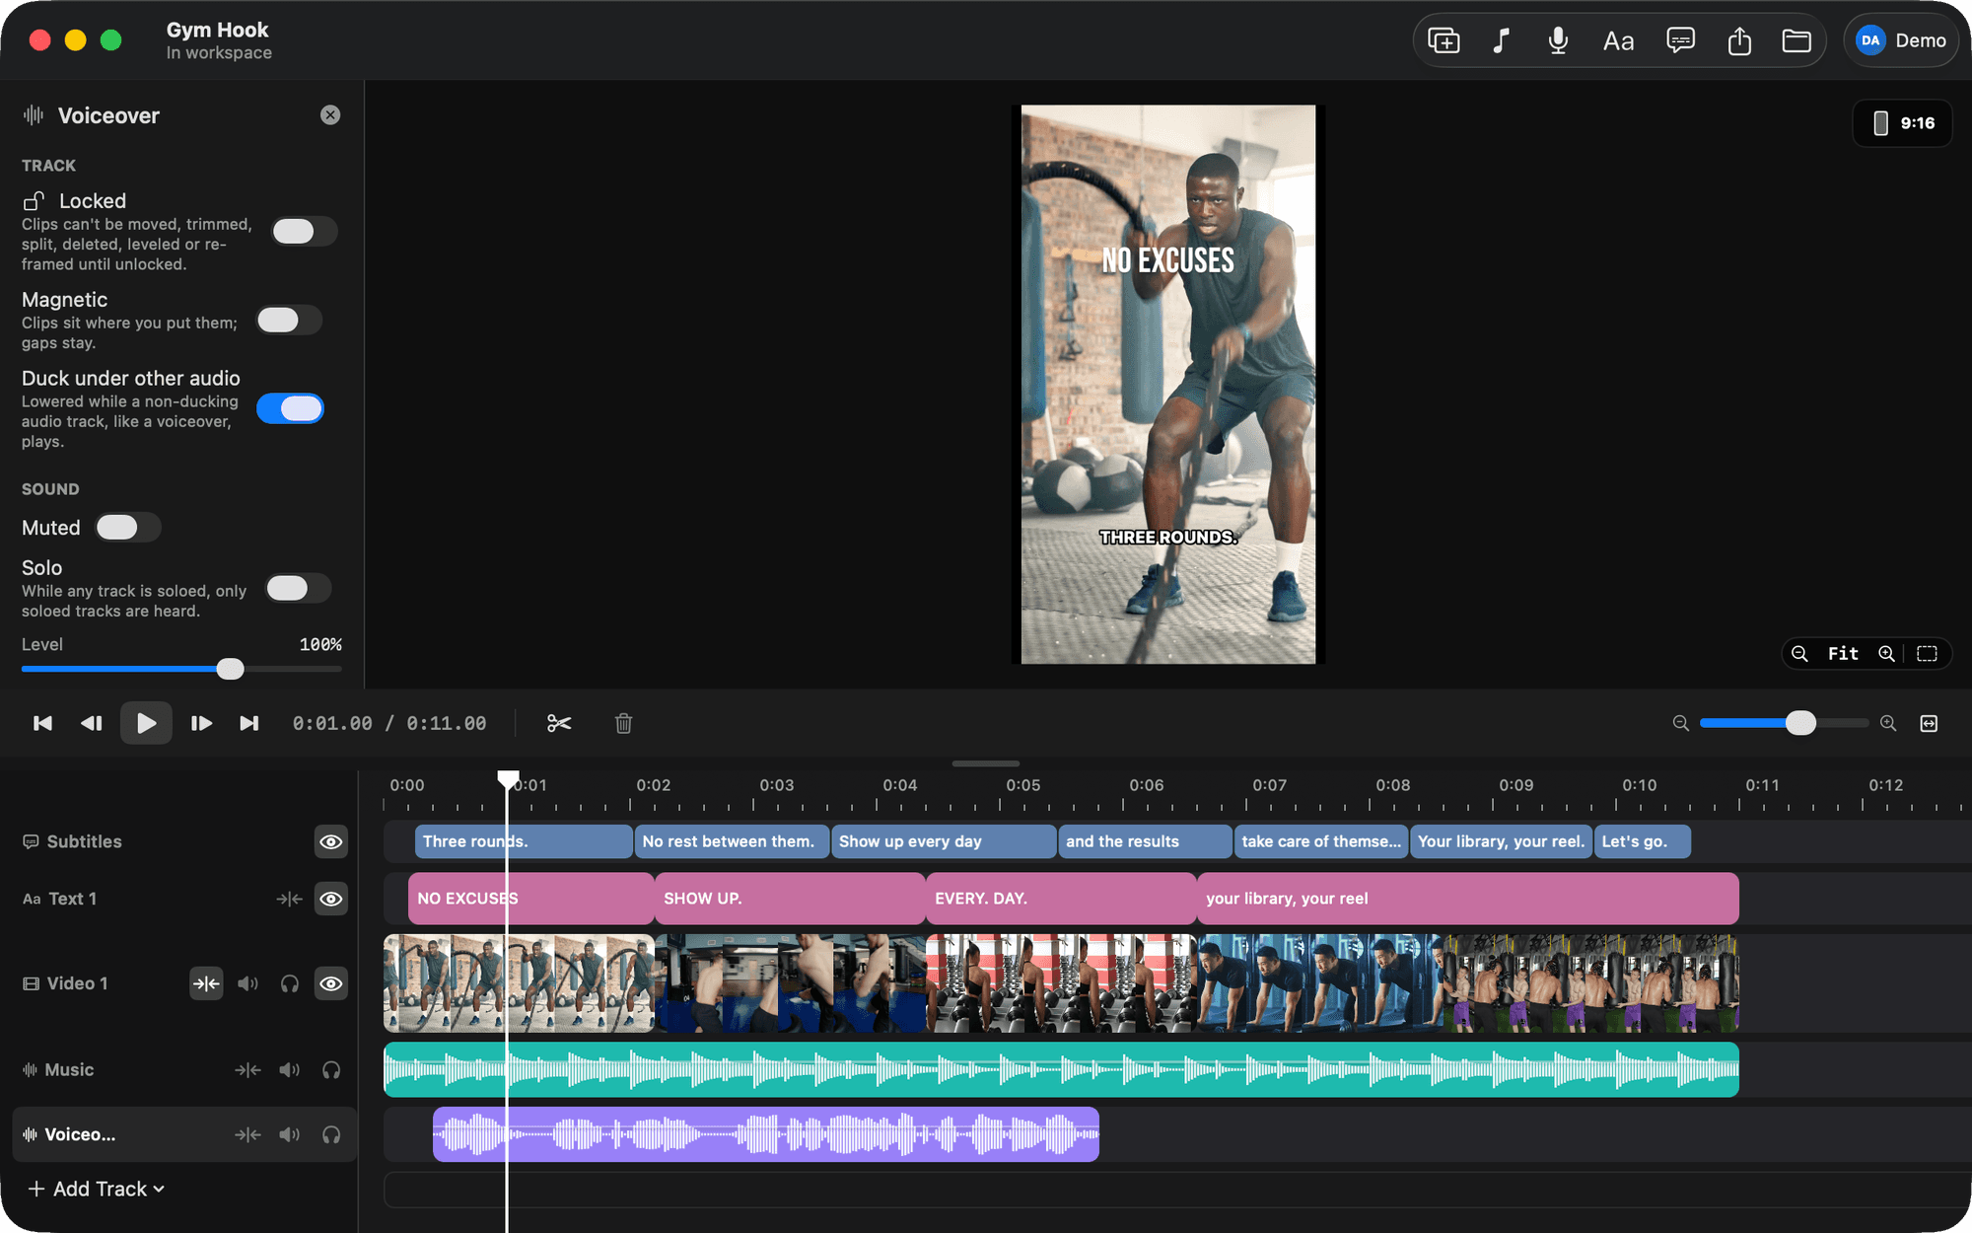The width and height of the screenshot is (1972, 1233).
Task: Select the purple voiceover audio clip
Action: [x=766, y=1134]
